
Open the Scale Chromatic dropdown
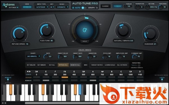pyautogui.click(x=62, y=7)
